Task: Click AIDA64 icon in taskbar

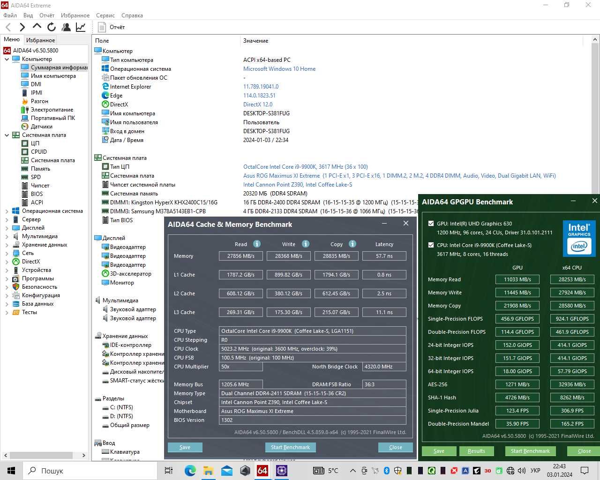Action: 262,471
